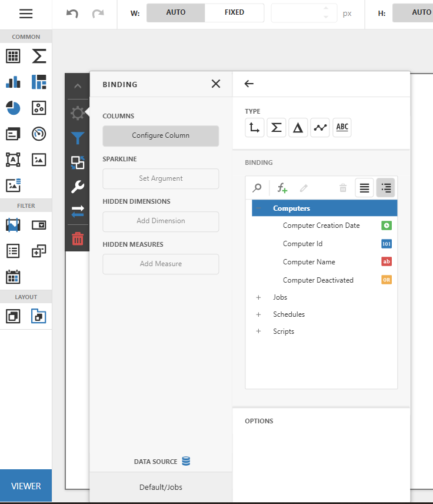Image resolution: width=433 pixels, height=504 pixels.
Task: Undo the last action
Action: pos(72,14)
